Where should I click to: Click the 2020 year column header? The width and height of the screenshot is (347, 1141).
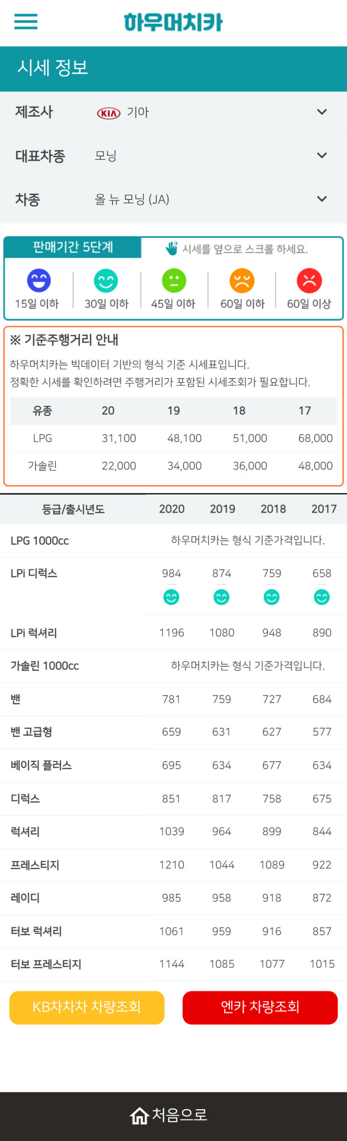(172, 509)
